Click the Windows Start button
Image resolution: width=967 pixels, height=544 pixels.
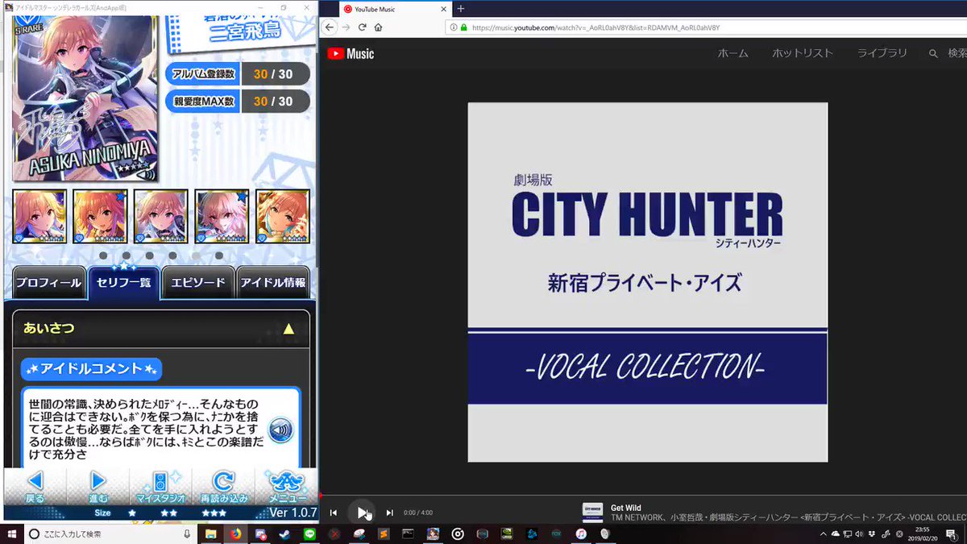[x=10, y=534]
